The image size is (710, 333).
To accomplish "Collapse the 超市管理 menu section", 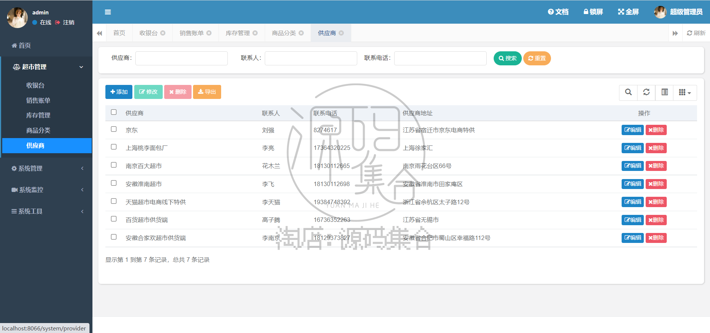I will (x=46, y=67).
